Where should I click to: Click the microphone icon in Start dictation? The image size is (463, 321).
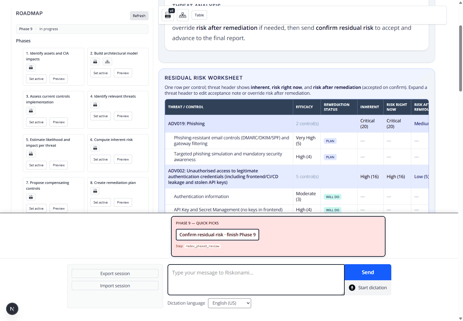coord(352,288)
